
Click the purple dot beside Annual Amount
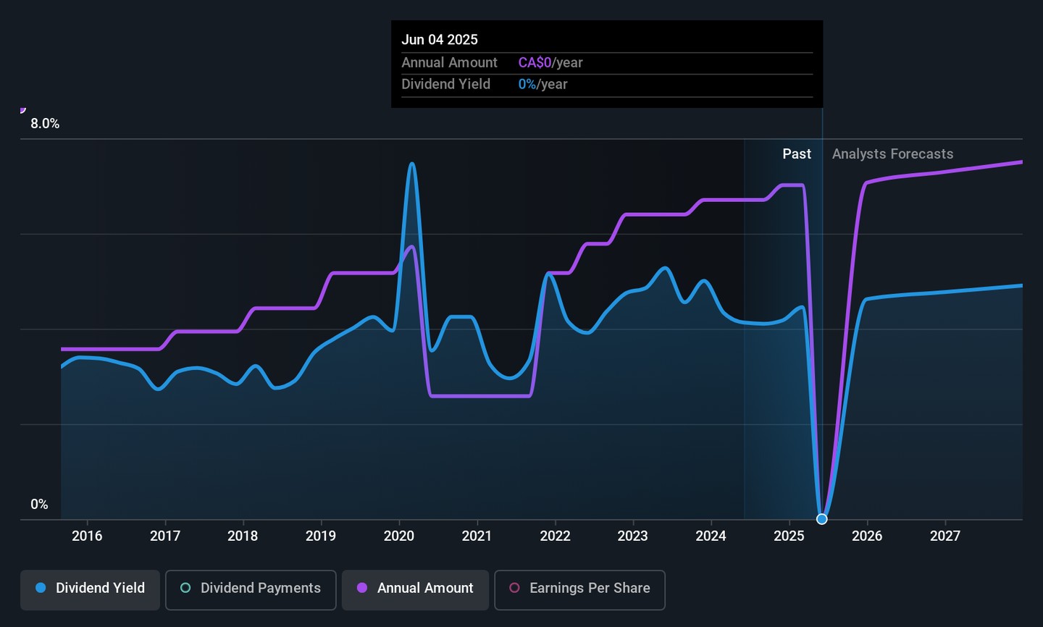point(362,588)
